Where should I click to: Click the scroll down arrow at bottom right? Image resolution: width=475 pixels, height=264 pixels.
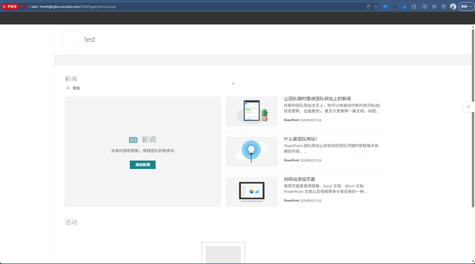click(x=473, y=261)
